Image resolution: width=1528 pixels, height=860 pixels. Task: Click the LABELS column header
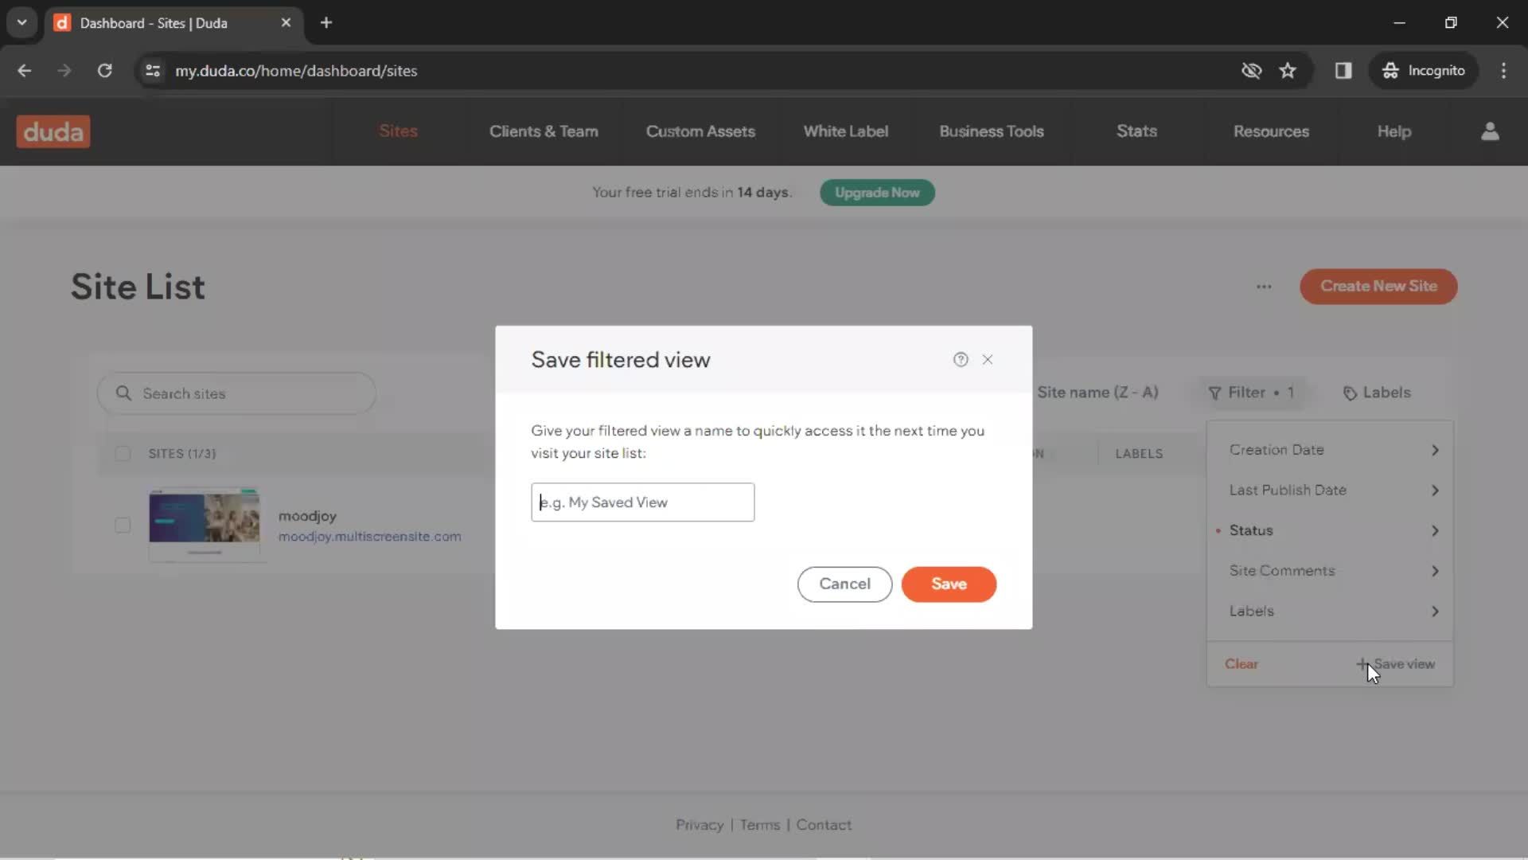coord(1139,454)
